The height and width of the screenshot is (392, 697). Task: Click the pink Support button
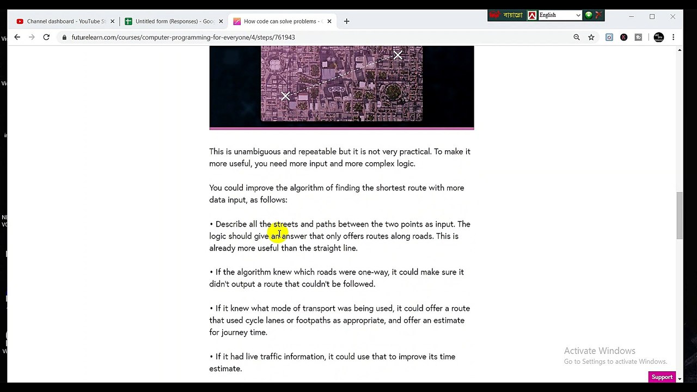coord(662,377)
